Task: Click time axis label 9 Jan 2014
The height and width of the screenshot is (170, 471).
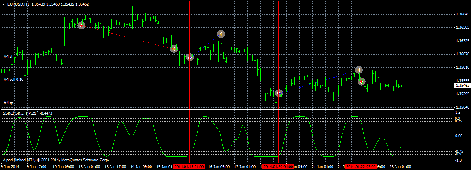Action: (x=10, y=166)
